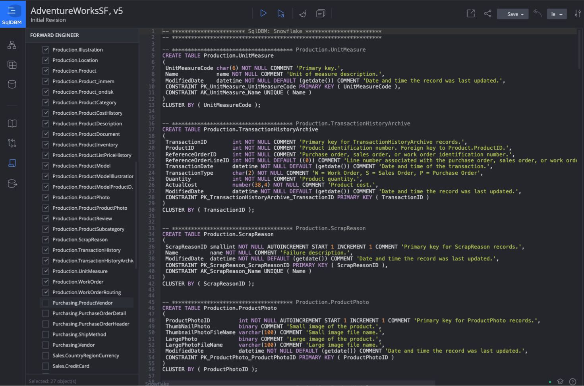Open the tutorials graduation cap icon

coord(560,381)
